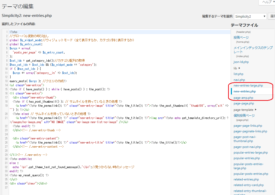
Task: Open pager-paginate-links.php theme file
Action: pos(250,131)
